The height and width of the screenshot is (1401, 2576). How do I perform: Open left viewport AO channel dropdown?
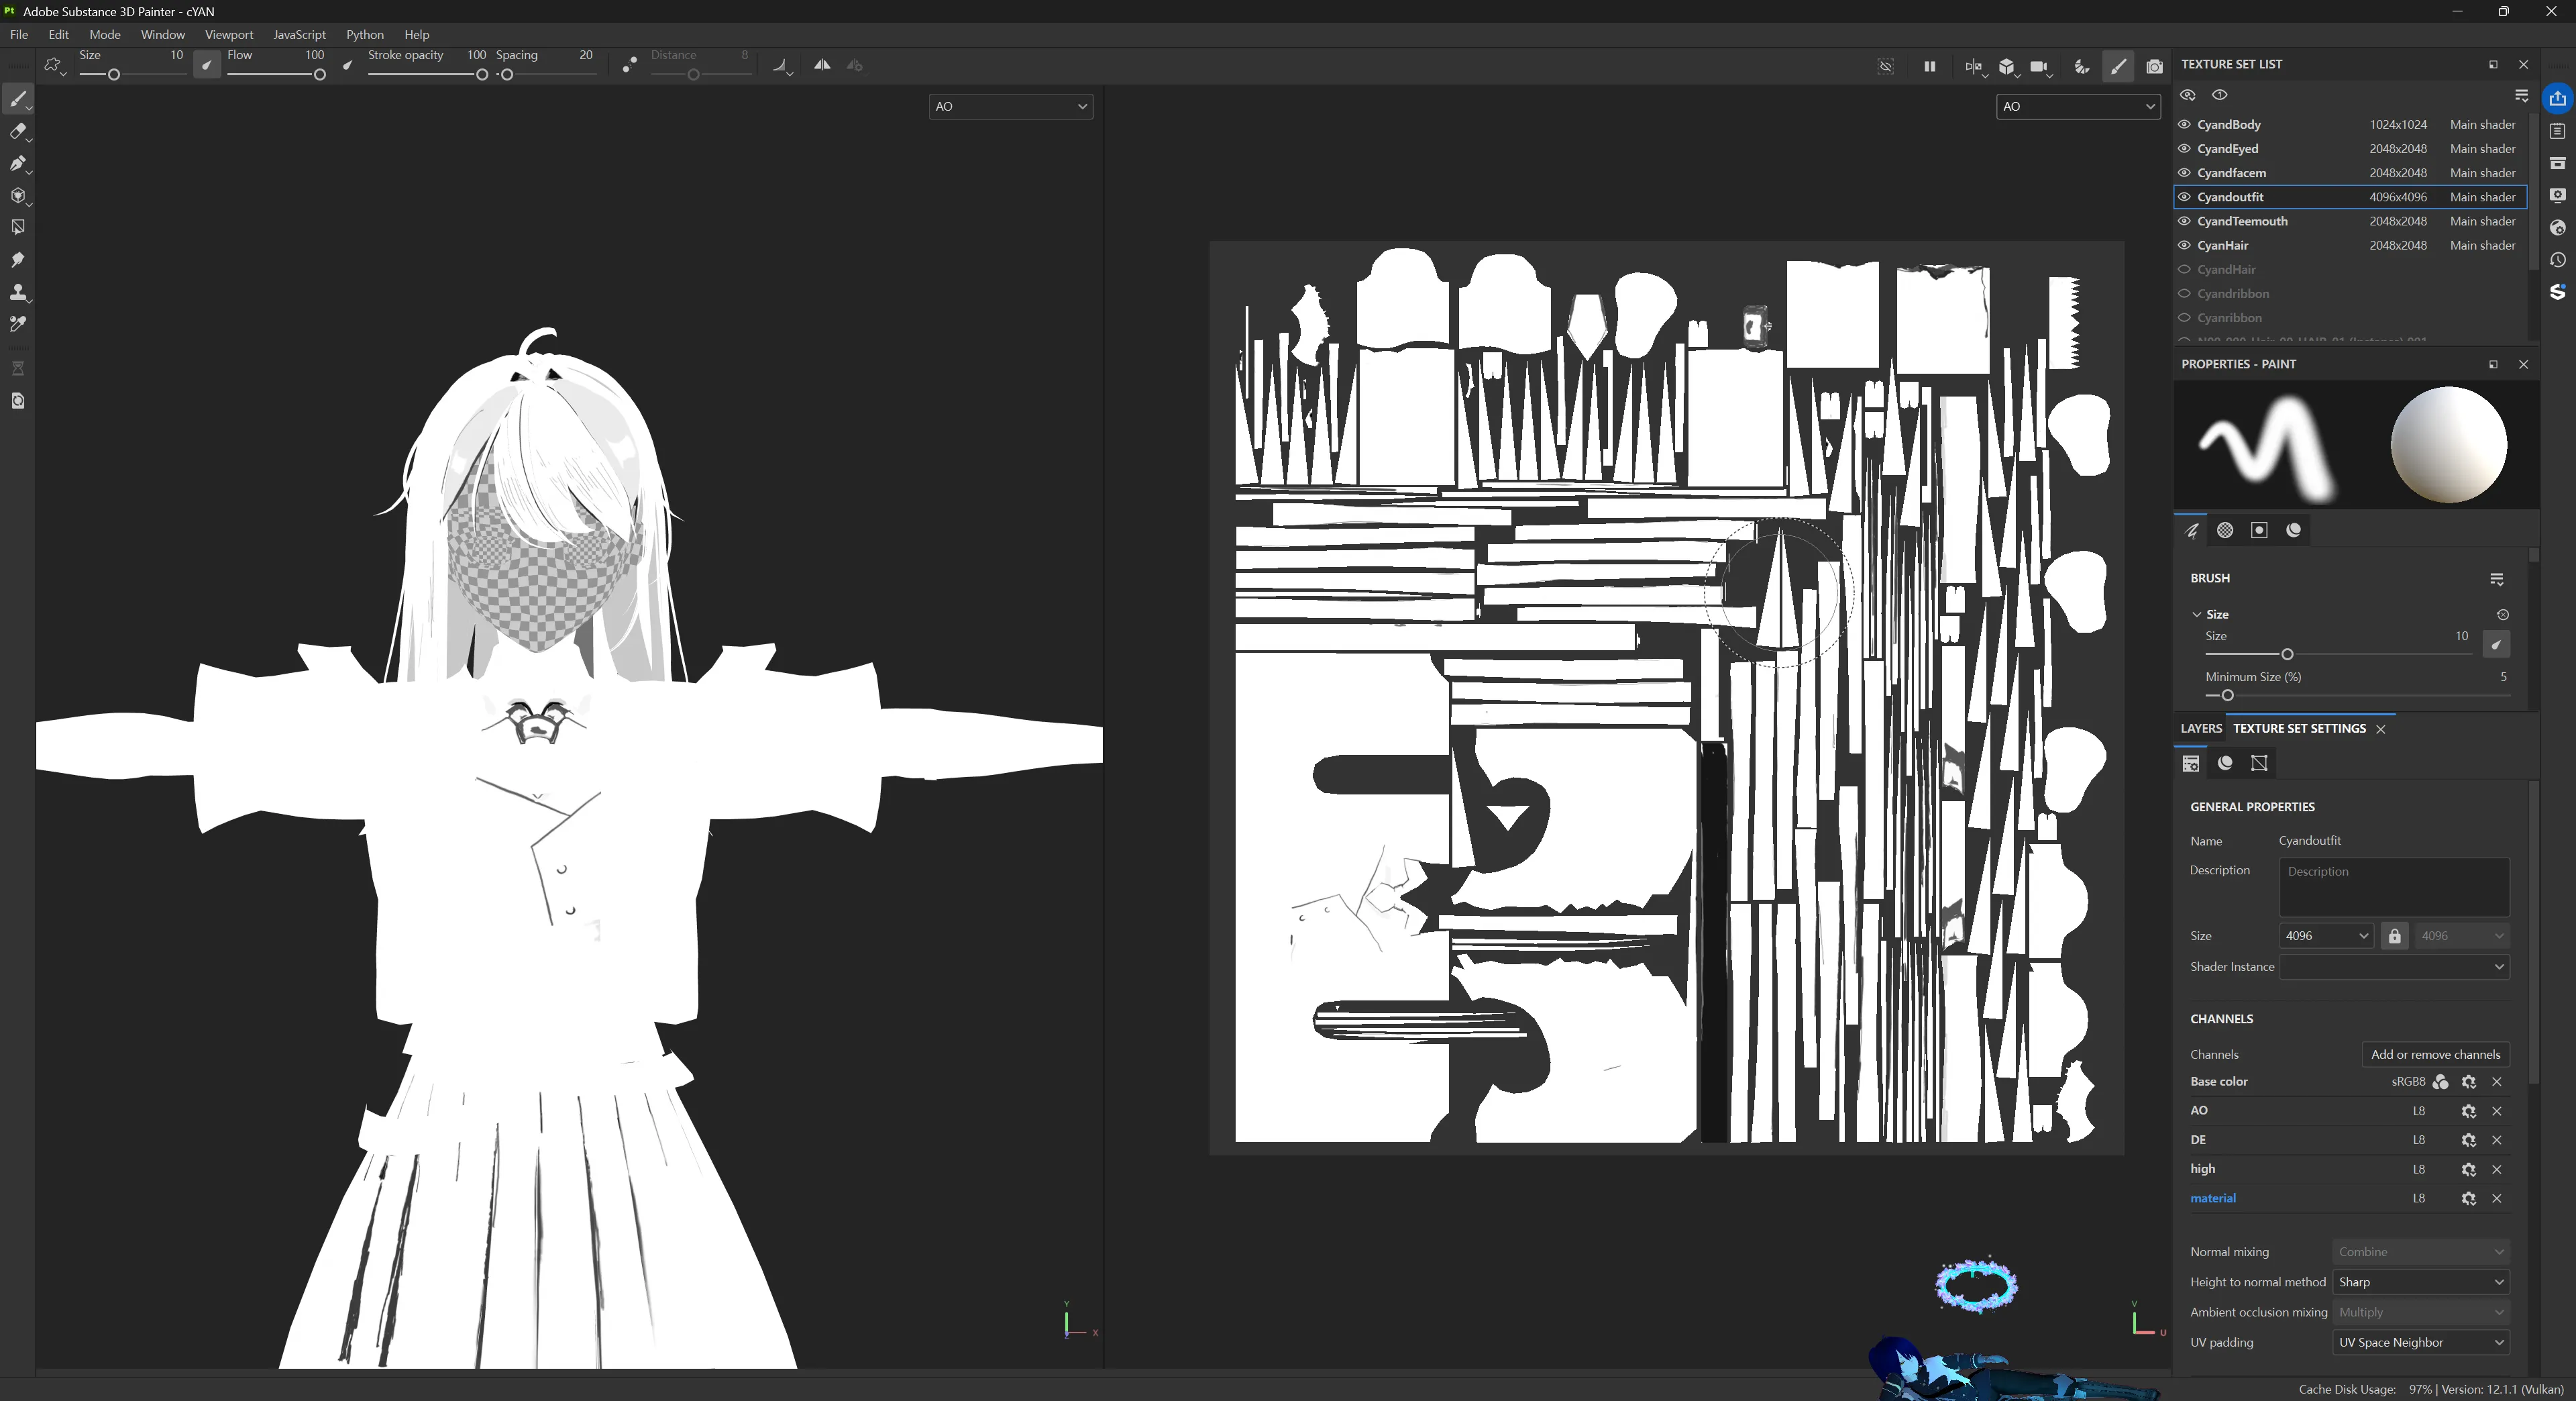tap(1010, 107)
